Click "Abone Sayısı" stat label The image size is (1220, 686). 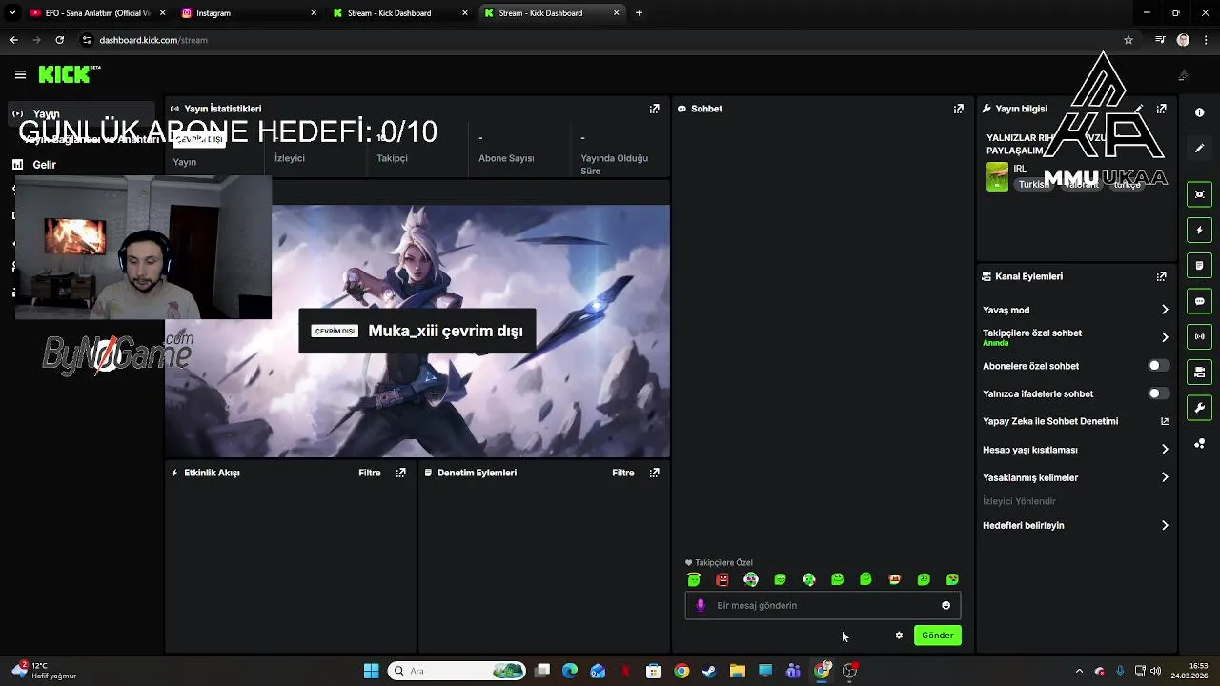coord(506,158)
